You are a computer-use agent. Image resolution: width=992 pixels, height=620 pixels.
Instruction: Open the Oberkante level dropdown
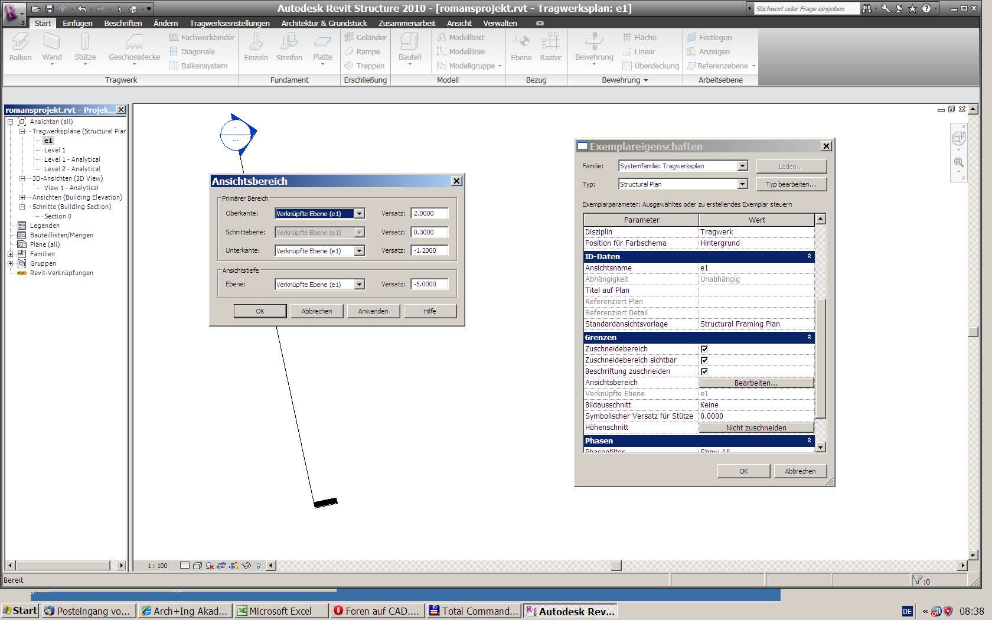coord(359,214)
